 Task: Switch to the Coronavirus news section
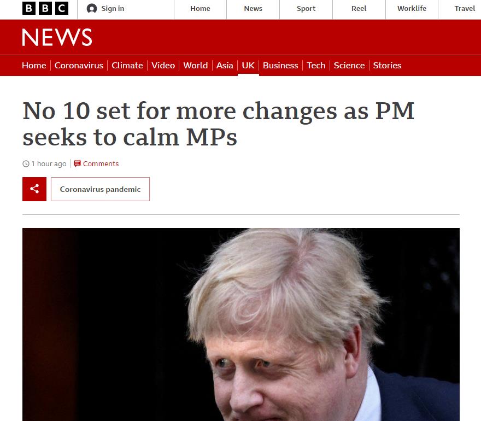tap(79, 66)
